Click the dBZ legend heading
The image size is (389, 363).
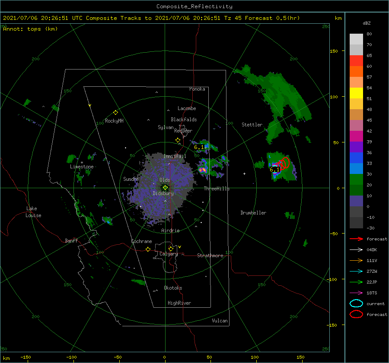pyautogui.click(x=367, y=23)
